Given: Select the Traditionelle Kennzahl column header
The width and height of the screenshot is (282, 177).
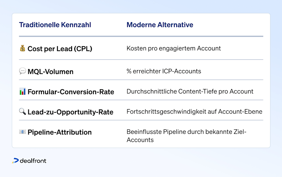Looking at the screenshot, I should point(55,25).
